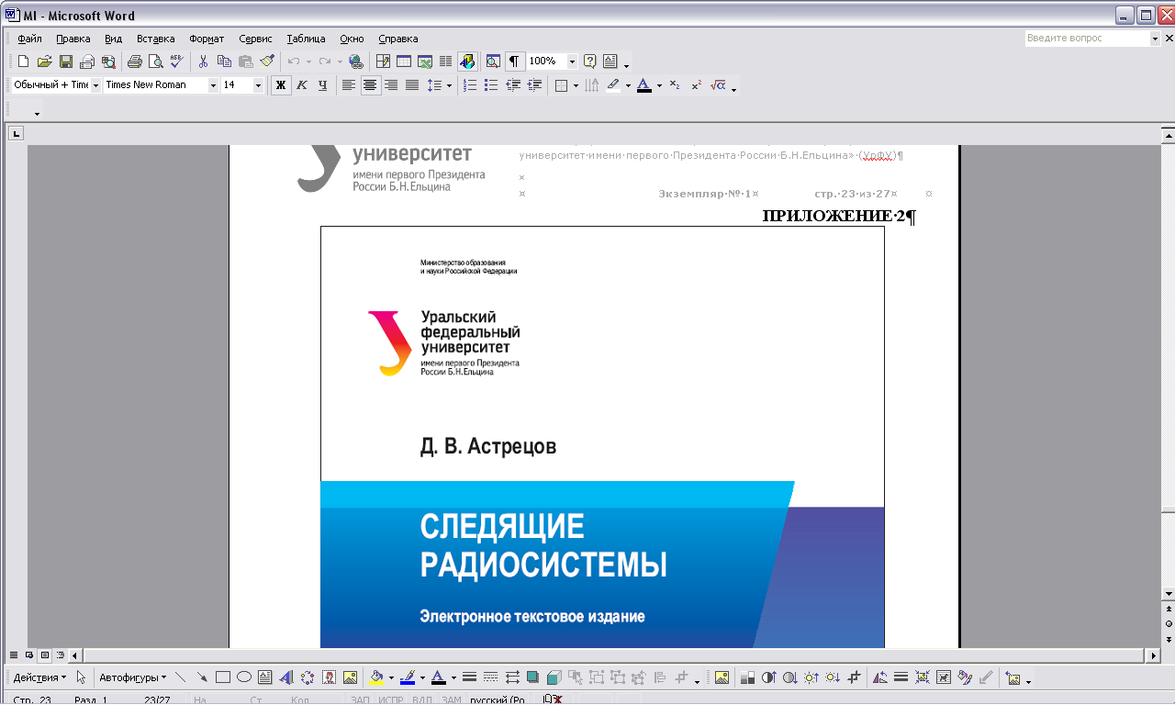
Task: Click the ruler tab-stop selector button
Action: pos(16,134)
